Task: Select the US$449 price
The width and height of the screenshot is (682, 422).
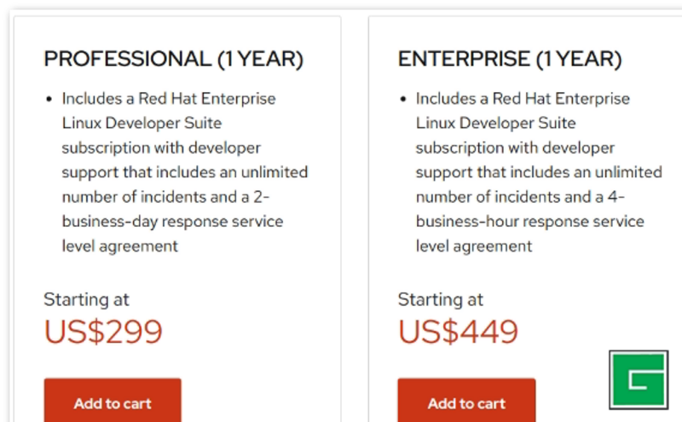Action: point(458,332)
